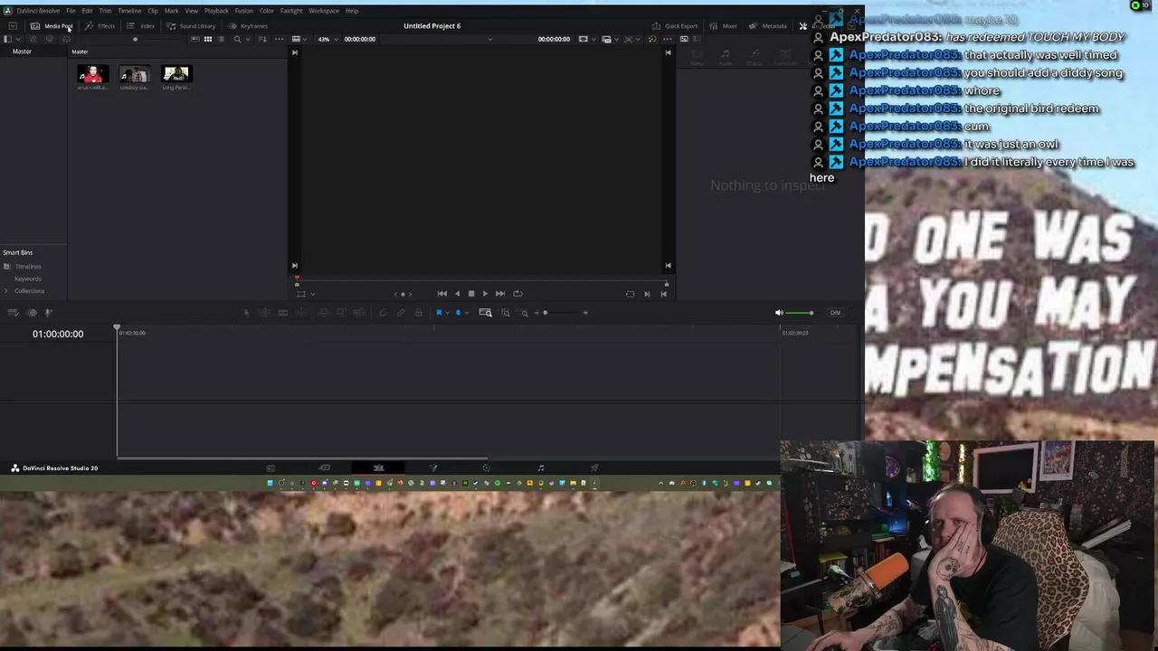Stop playback in the viewer
The image size is (1158, 651).
point(470,294)
